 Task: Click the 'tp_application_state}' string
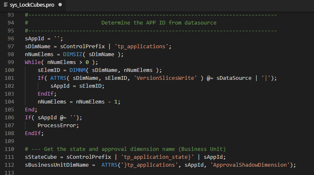(157, 157)
